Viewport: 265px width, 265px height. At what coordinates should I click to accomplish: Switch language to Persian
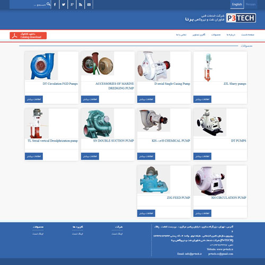click(x=251, y=4)
